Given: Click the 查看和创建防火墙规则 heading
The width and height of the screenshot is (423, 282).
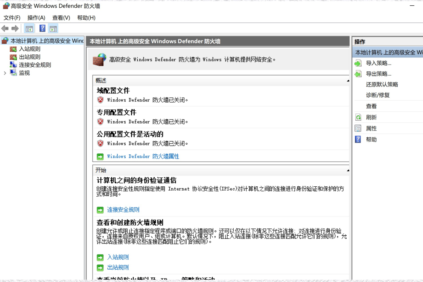Looking at the screenshot, I should 130,223.
